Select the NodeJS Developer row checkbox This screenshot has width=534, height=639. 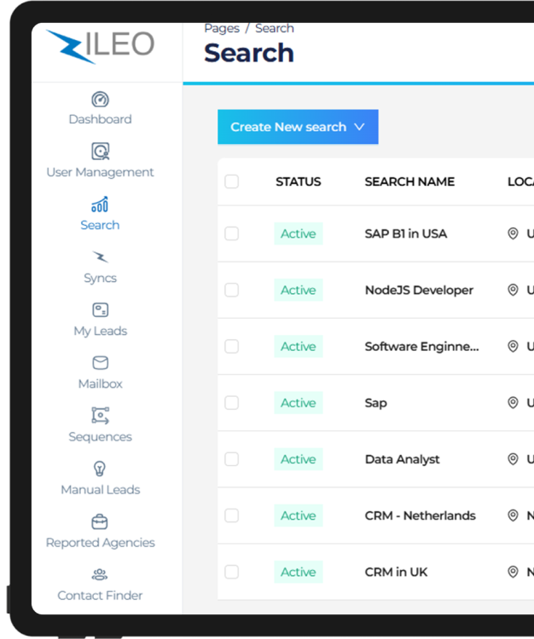click(x=232, y=290)
